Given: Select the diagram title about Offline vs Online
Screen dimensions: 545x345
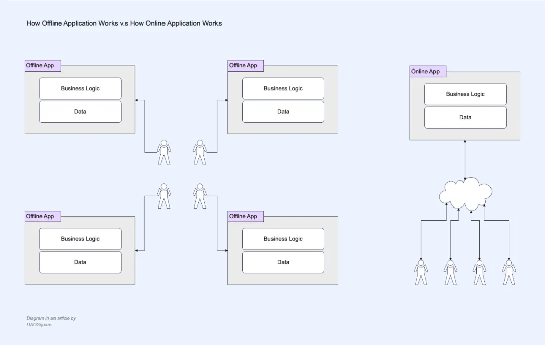Looking at the screenshot, I should click(124, 23).
